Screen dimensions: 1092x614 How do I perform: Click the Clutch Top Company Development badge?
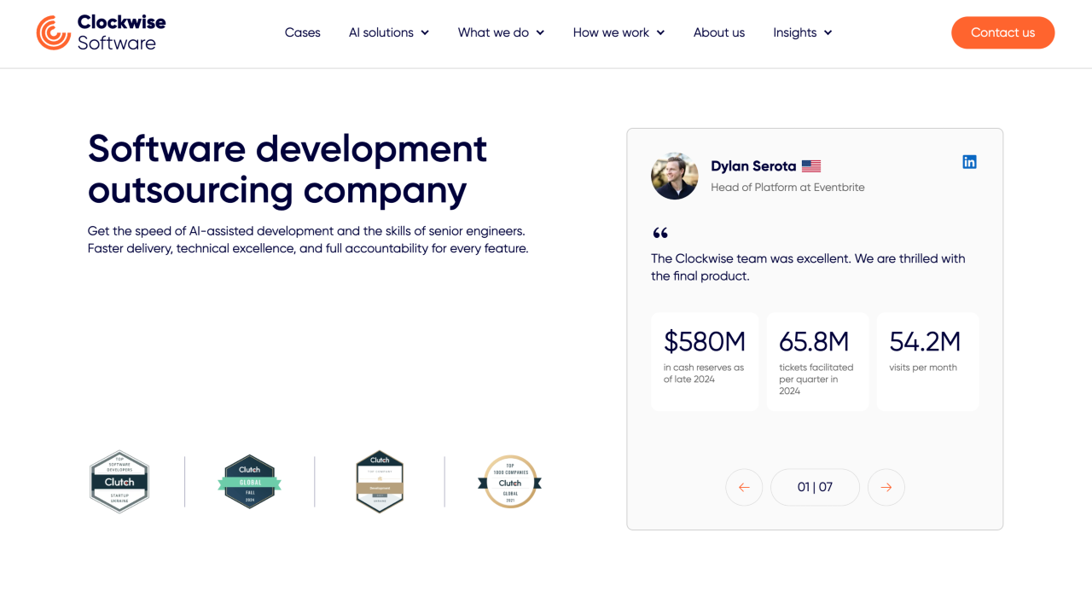[380, 482]
